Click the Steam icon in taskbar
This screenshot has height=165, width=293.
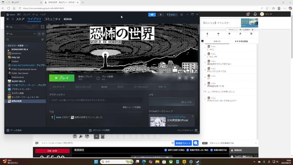tap(197, 162)
